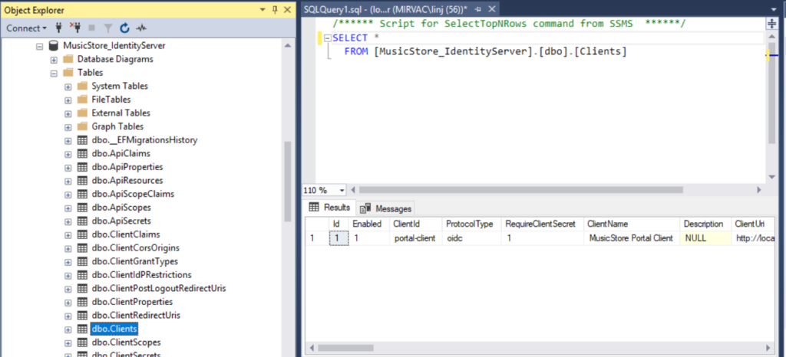The image size is (786, 357).
Task: Click the RequireClientSecret column header
Action: (x=543, y=224)
